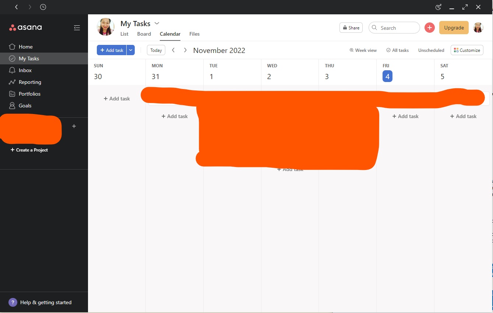Image resolution: width=493 pixels, height=313 pixels.
Task: Open history clock icon in title bar
Action: pos(43,7)
